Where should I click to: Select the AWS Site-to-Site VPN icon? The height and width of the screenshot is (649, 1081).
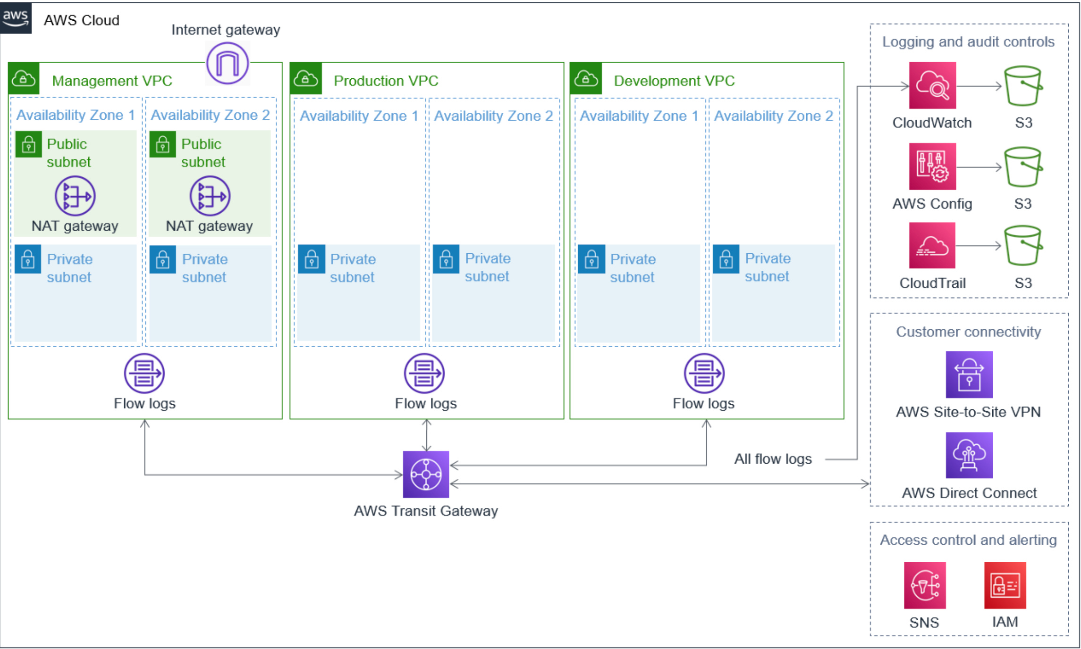(969, 374)
